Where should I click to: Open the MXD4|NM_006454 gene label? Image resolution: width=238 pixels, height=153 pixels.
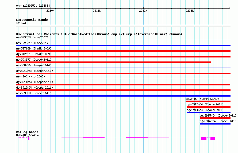[x=27, y=135]
